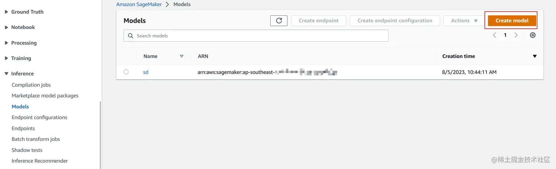Go to Endpoints page
The width and height of the screenshot is (556, 169).
pyautogui.click(x=23, y=128)
